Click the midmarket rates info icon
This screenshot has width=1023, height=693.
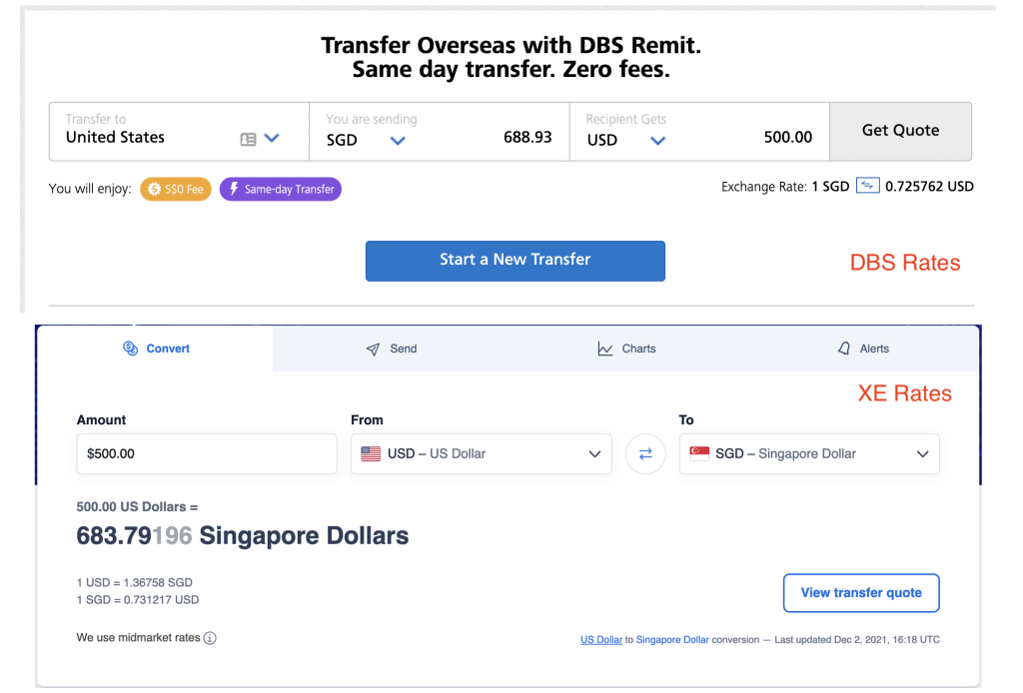210,638
